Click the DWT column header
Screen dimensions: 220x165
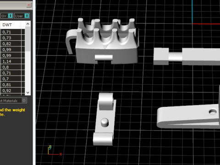[11, 25]
